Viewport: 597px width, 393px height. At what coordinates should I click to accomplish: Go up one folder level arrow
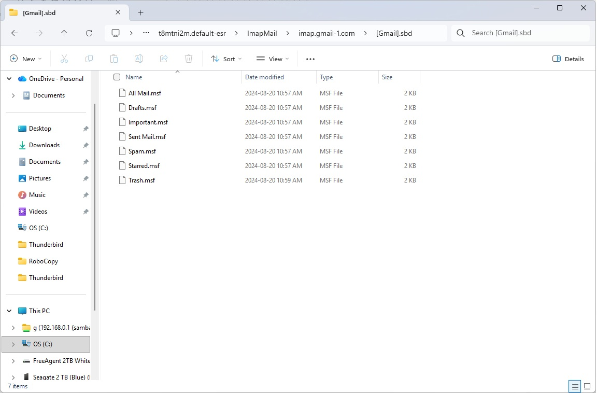[64, 33]
